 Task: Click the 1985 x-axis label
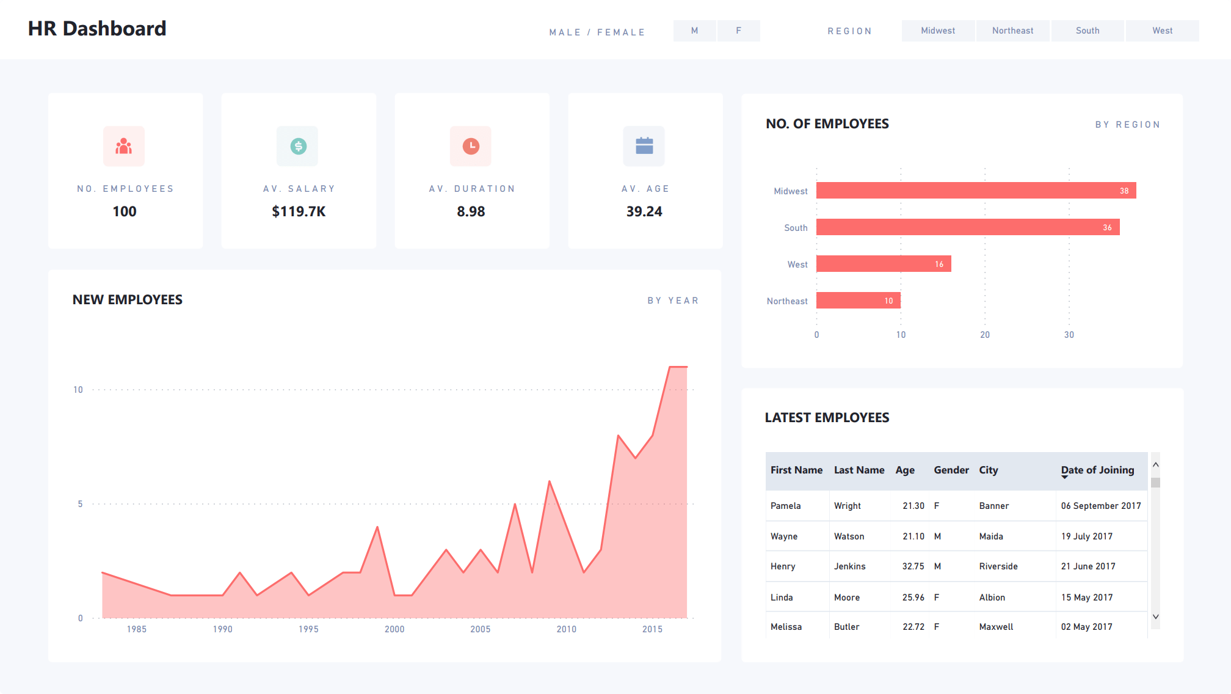tap(137, 629)
